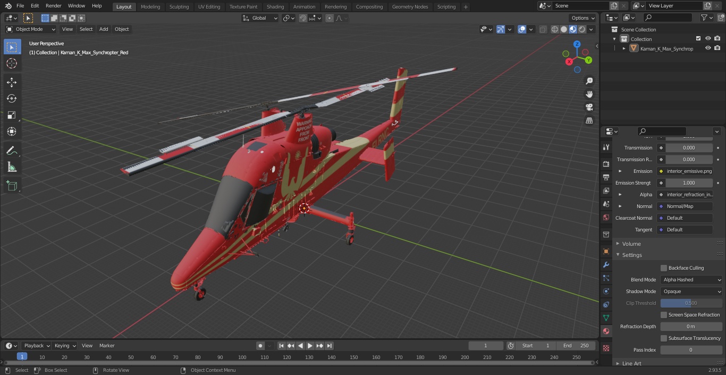This screenshot has height=375, width=726.
Task: Switch perspective/orthographic with grid icon
Action: tap(589, 121)
